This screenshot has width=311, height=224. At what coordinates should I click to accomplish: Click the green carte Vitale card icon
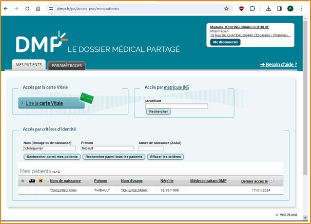pyautogui.click(x=86, y=98)
